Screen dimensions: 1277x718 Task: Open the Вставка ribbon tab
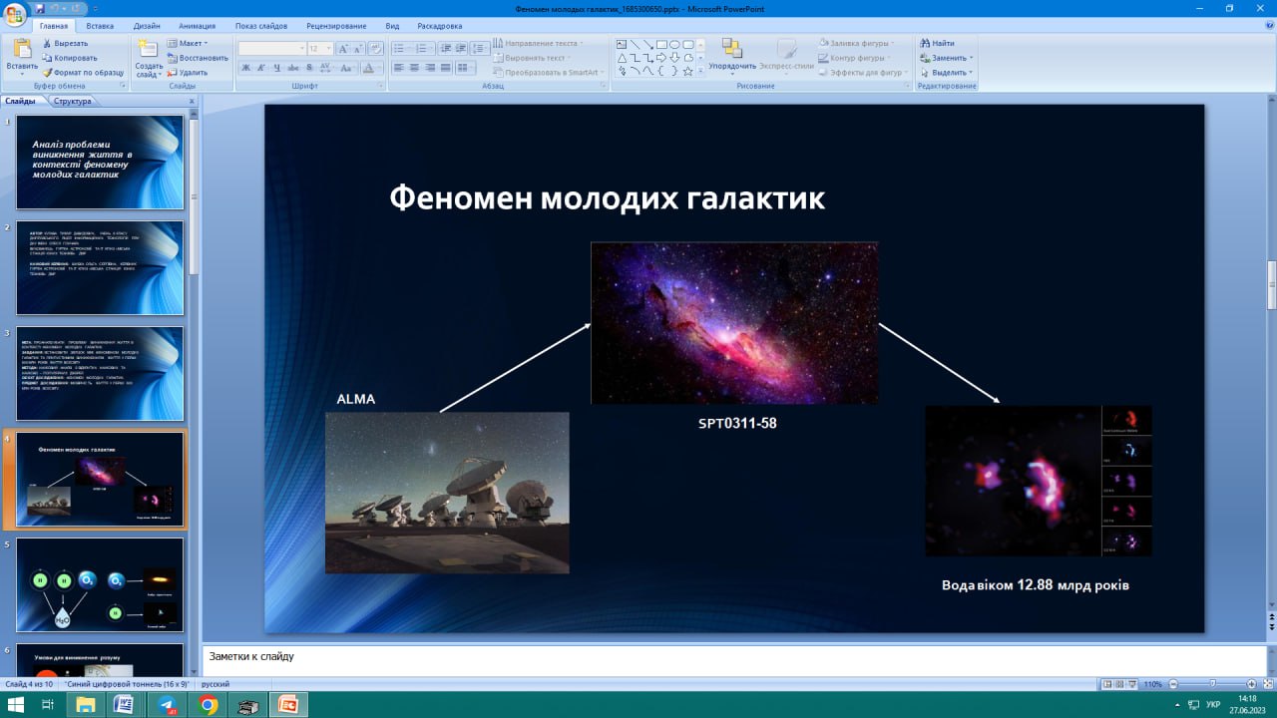(100, 26)
